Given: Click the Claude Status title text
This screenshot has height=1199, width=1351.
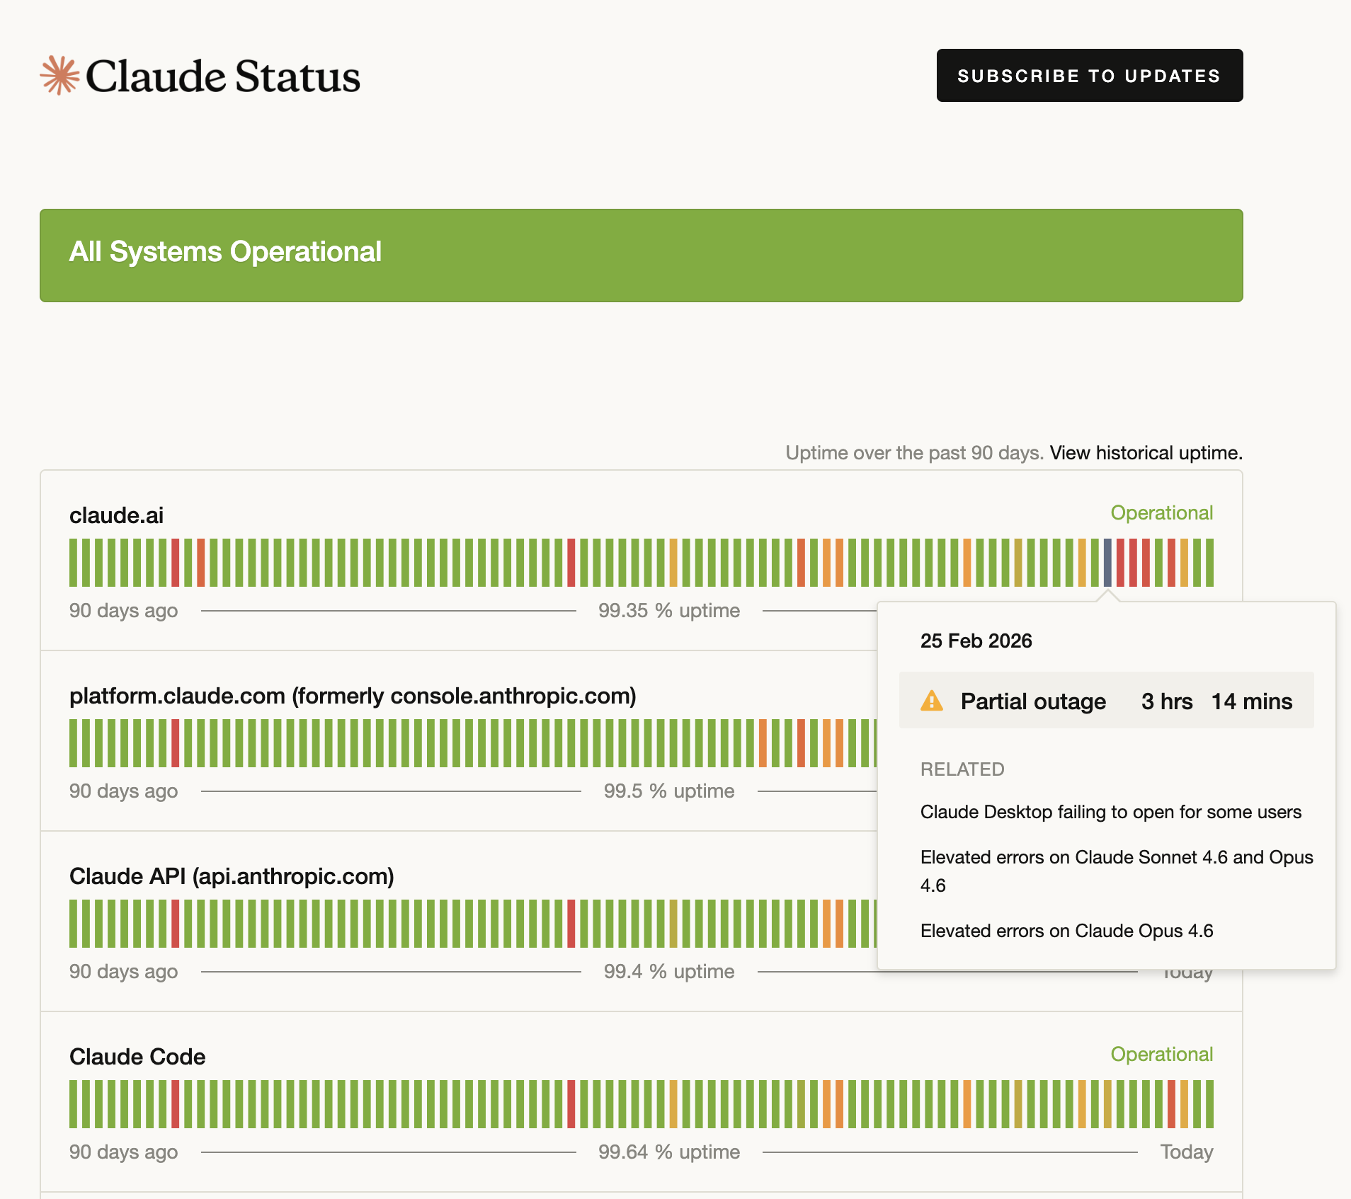Looking at the screenshot, I should pyautogui.click(x=222, y=76).
